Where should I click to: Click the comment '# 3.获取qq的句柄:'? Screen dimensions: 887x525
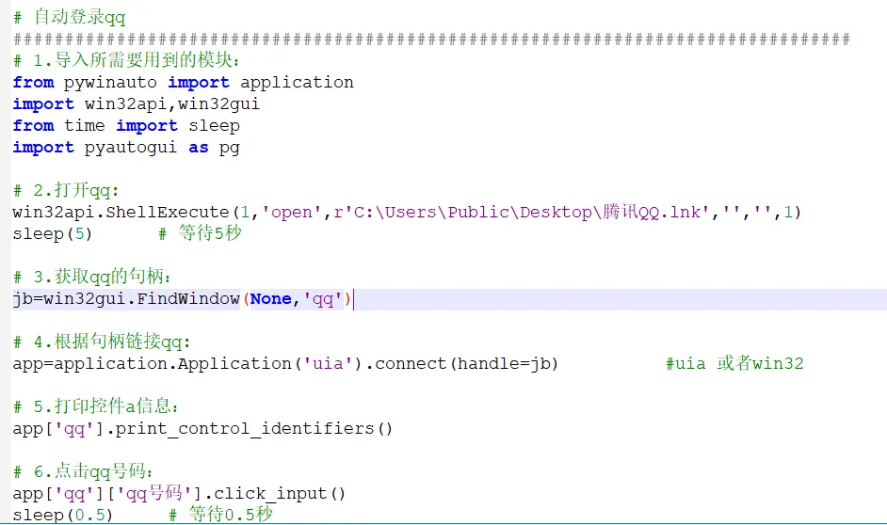pyautogui.click(x=91, y=277)
